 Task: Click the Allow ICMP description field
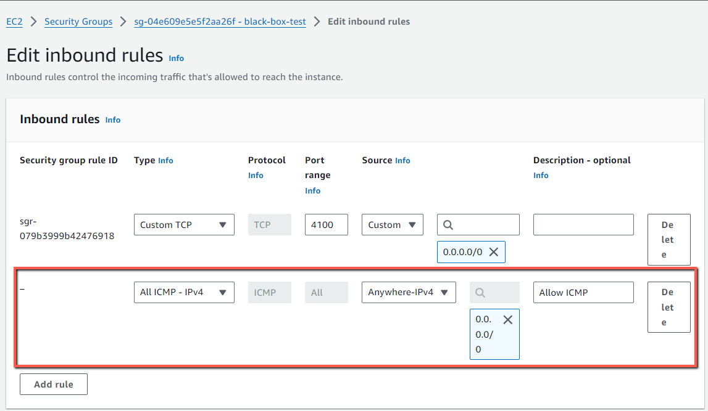point(583,292)
